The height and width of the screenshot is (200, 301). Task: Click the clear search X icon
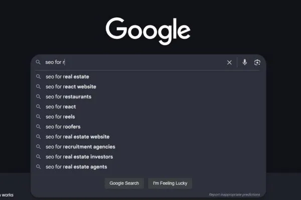point(229,62)
